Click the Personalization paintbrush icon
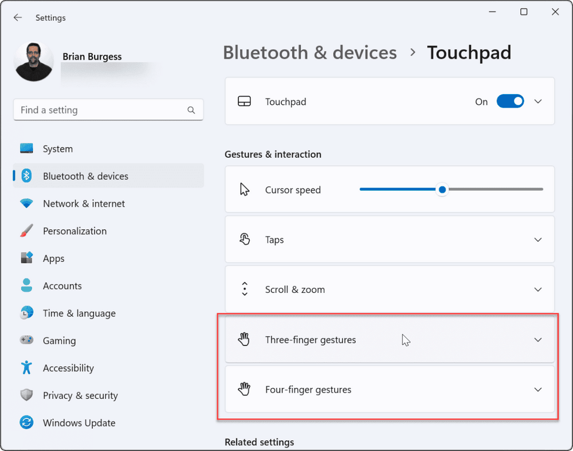The image size is (573, 451). [26, 231]
